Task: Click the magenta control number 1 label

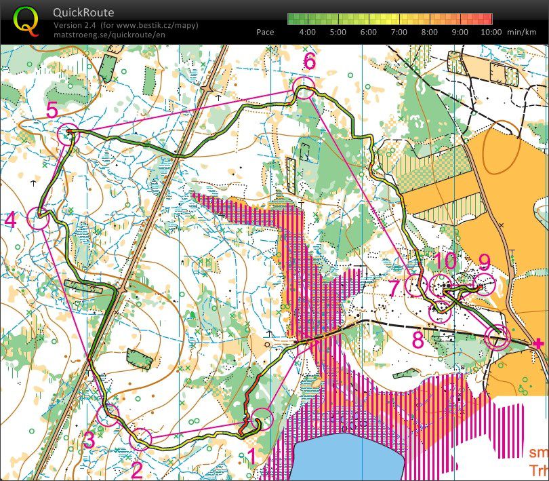Action: pyautogui.click(x=251, y=457)
